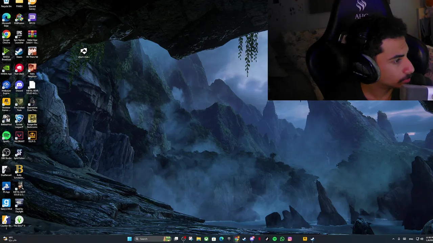Select the Epic Games Launcher shortcut
433x243 pixels.
tap(19, 37)
